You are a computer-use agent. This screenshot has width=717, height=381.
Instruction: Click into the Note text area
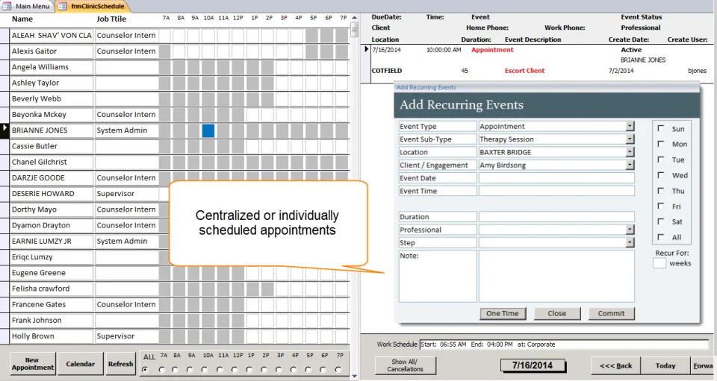[556, 276]
